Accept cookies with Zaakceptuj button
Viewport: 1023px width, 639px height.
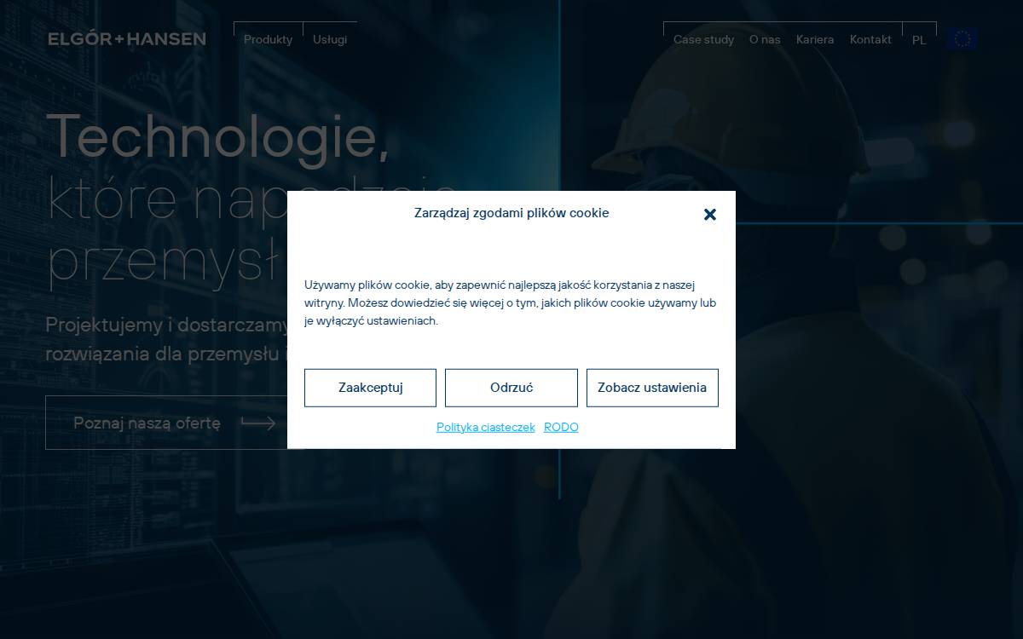point(370,388)
